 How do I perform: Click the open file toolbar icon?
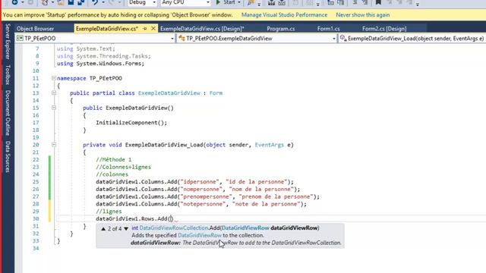61,2
